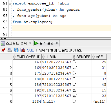Image resolution: width=111 pixels, height=103 pixels.
Task: Click the delete row icon with red X
Action: coord(23,50)
